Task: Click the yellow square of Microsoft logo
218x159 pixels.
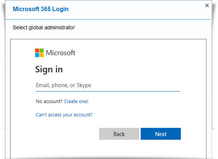Action: (42, 55)
